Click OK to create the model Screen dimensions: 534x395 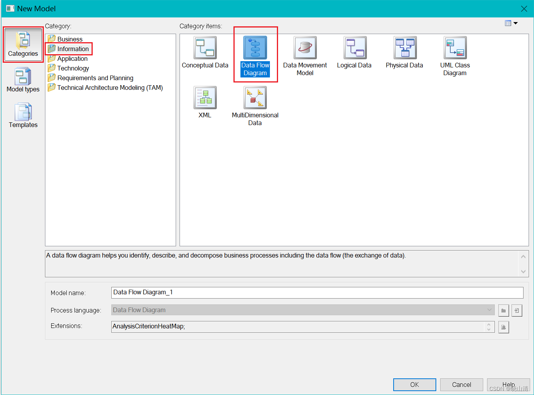[414, 385]
